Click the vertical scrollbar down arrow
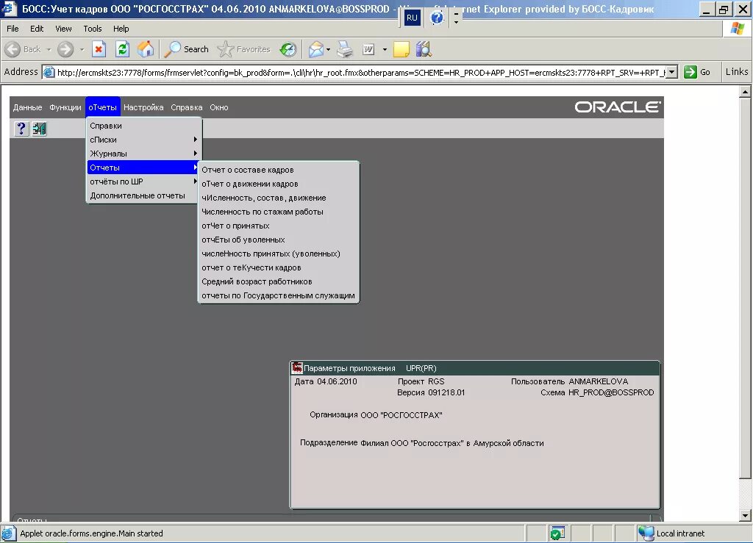The height and width of the screenshot is (543, 753). (x=745, y=516)
